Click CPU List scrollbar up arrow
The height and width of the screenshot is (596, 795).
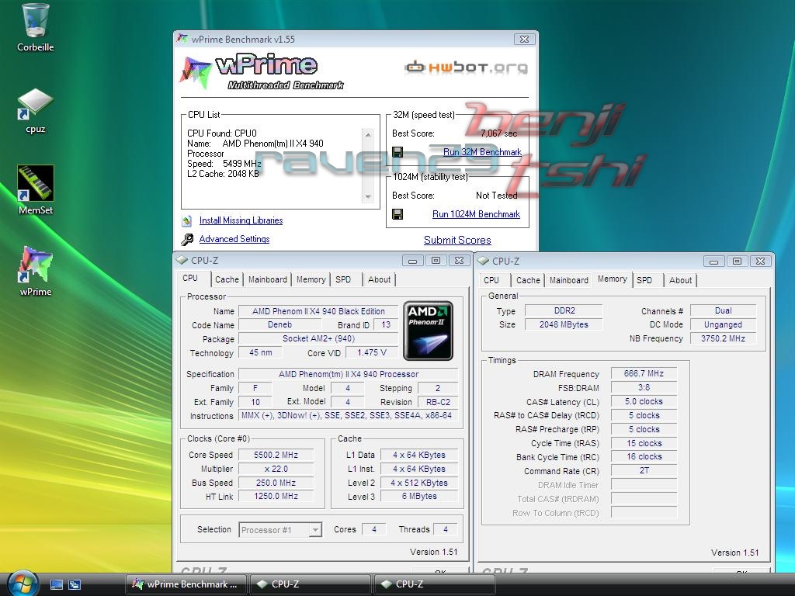click(368, 135)
